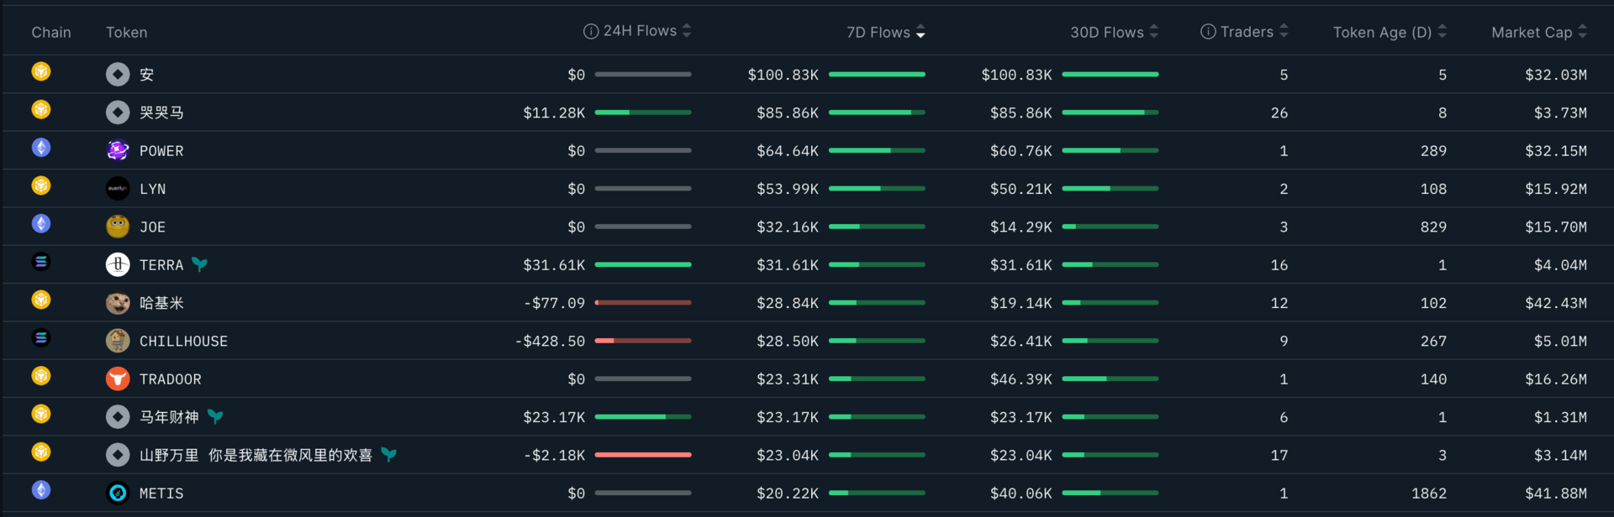Click the -$2.18K 24H Flows value
The height and width of the screenshot is (517, 1614).
(x=554, y=455)
